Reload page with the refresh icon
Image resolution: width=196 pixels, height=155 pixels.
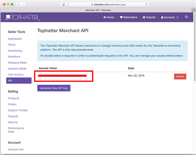pos(146,4)
